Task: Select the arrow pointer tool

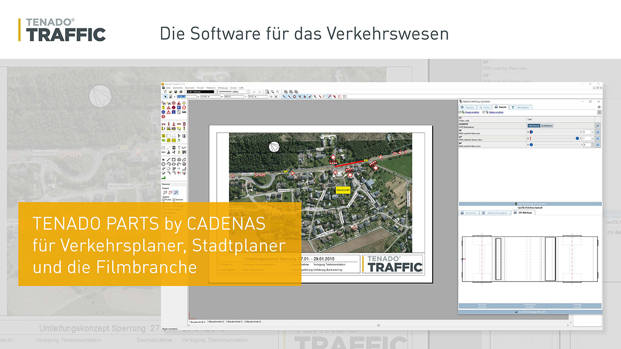Action: 165,97
